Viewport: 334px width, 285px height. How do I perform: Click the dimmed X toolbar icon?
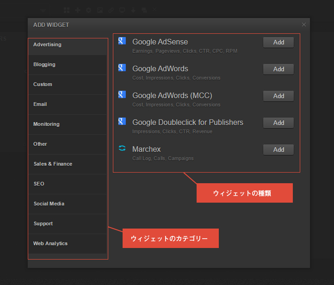click(155, 9)
